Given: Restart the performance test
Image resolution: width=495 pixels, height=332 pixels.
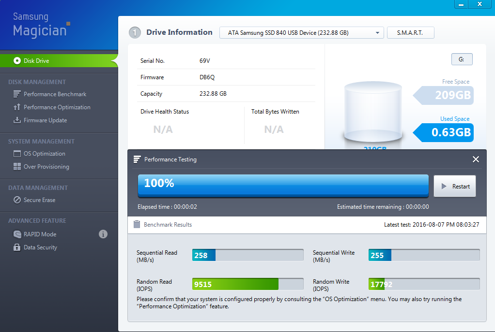Looking at the screenshot, I should (455, 187).
